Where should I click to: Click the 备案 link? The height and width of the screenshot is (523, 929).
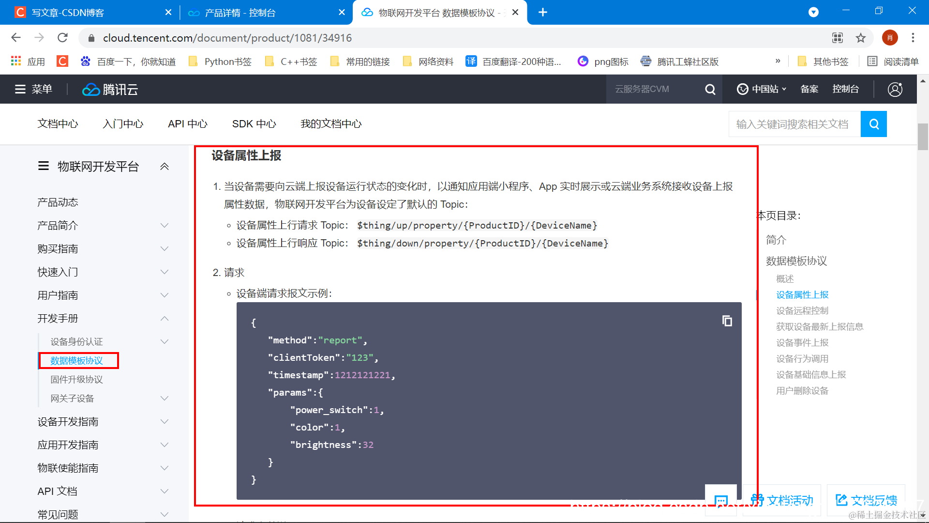click(809, 89)
